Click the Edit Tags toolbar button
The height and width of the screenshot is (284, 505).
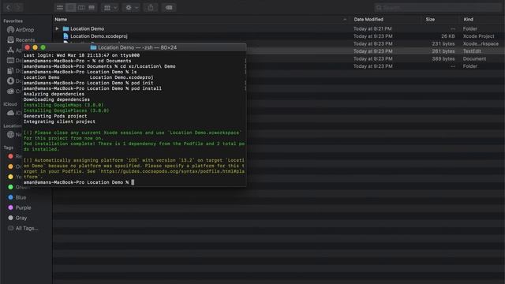[x=169, y=7]
